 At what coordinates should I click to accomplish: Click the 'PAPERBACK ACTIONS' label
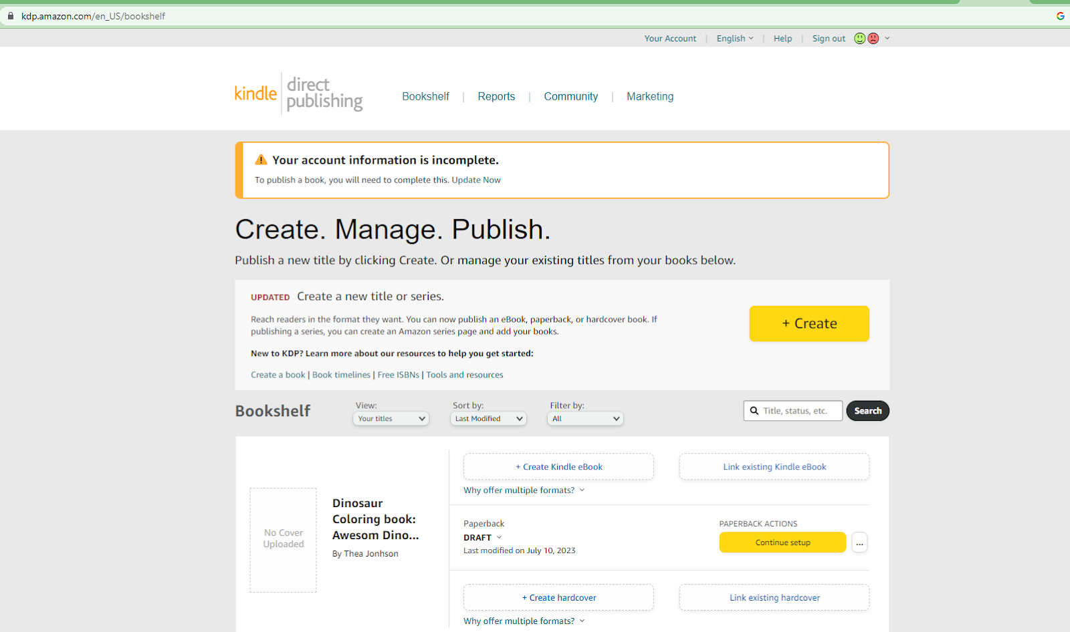(758, 524)
